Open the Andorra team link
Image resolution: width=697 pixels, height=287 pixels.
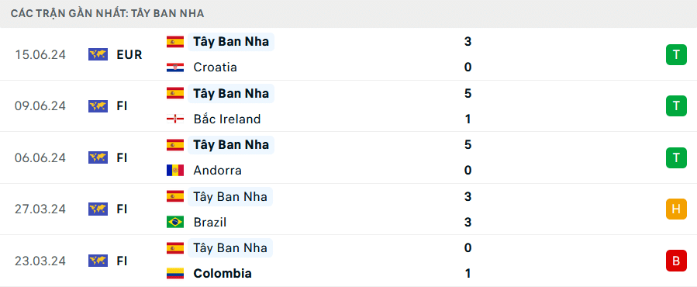coord(217,171)
